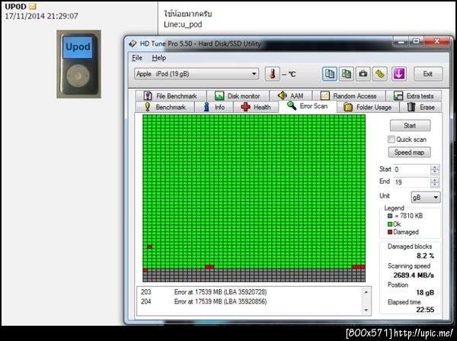This screenshot has width=457, height=341.
Task: Open the Folder Usage tab
Action: [x=368, y=107]
